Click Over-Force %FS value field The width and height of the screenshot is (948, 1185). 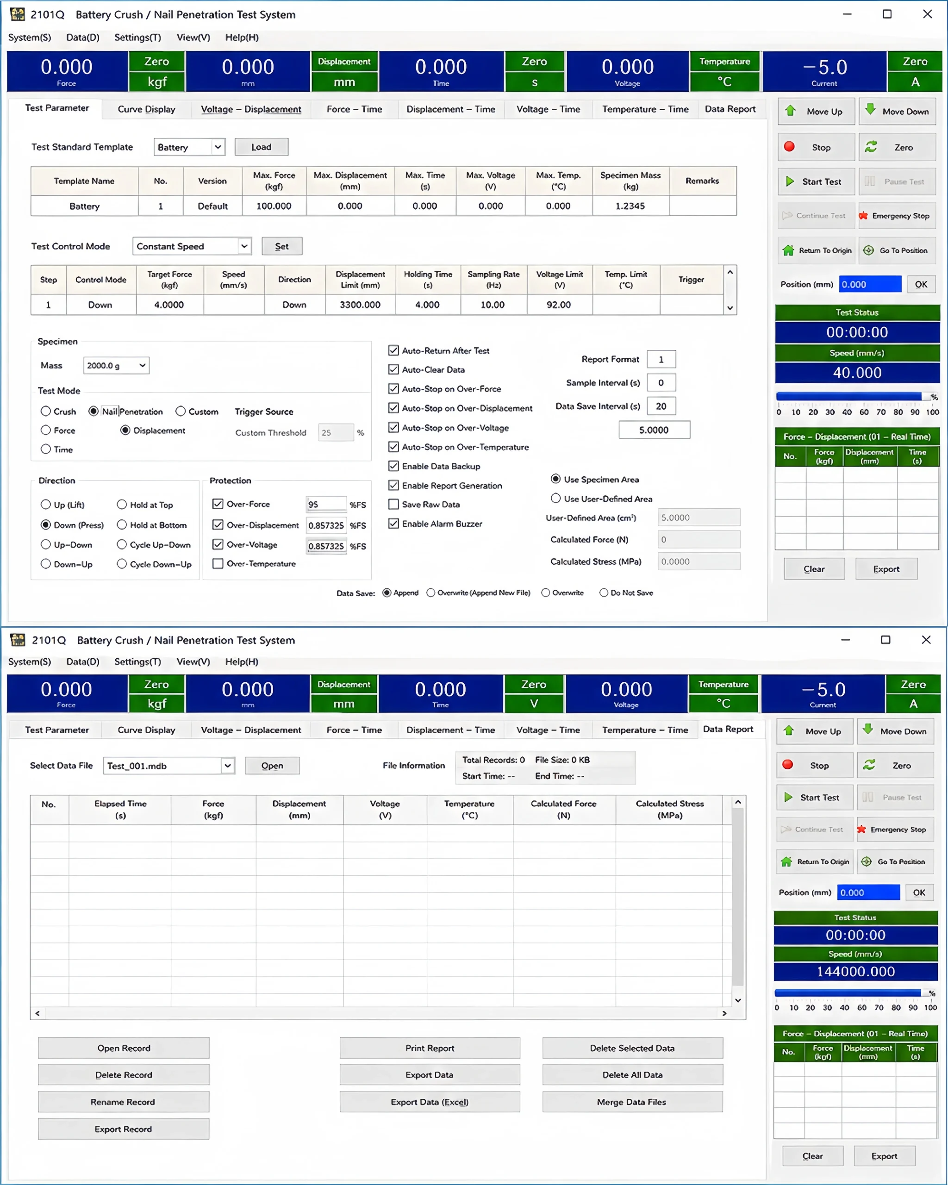326,504
